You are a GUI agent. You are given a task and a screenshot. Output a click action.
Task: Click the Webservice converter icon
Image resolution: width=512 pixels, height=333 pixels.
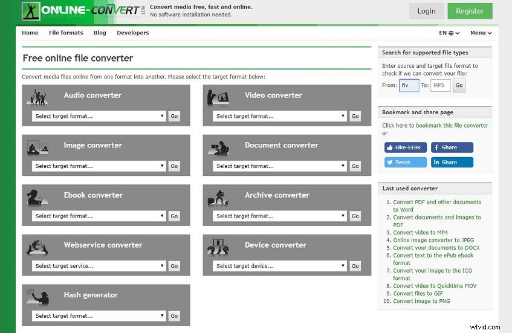pyautogui.click(x=37, y=247)
